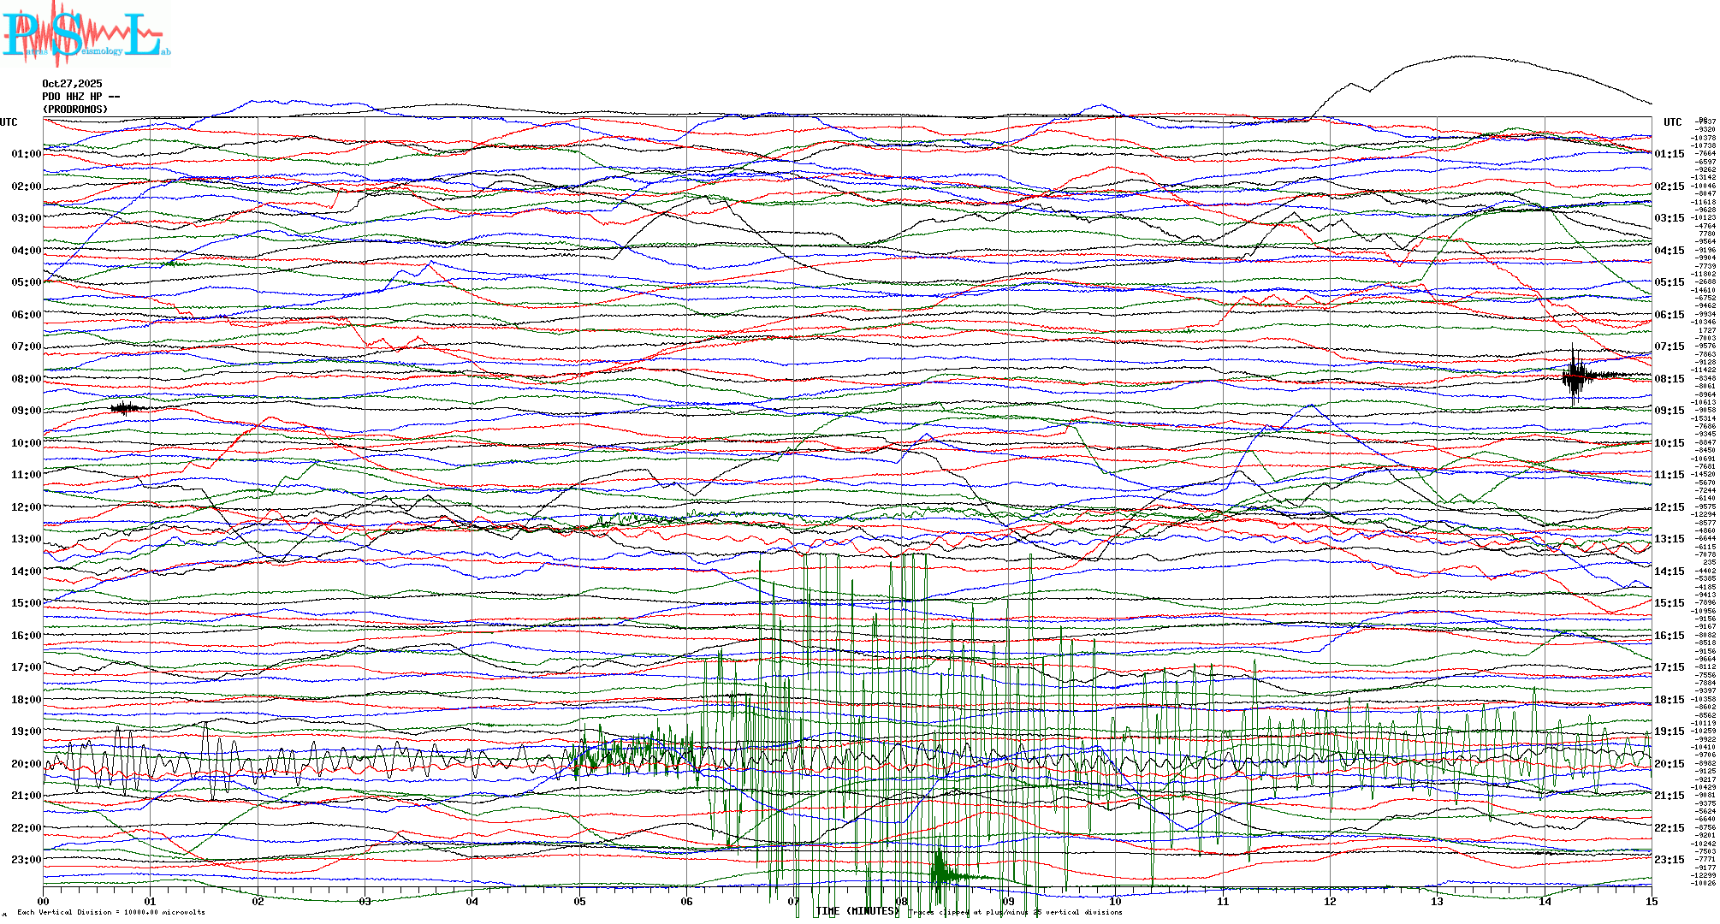Click the TIME (MINUTES) axis title
Screen dimensions: 1720x924
click(x=857, y=911)
